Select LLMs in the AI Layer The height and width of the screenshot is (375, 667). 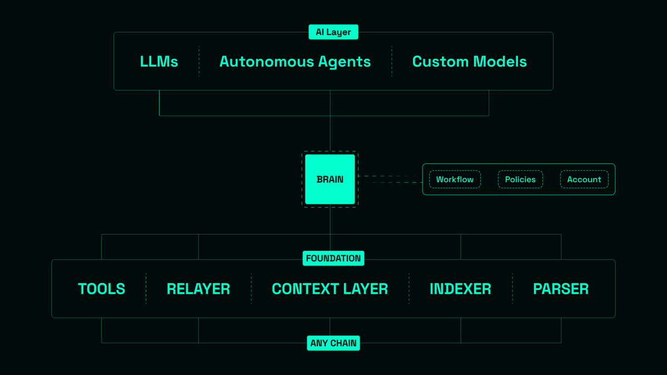tap(159, 62)
